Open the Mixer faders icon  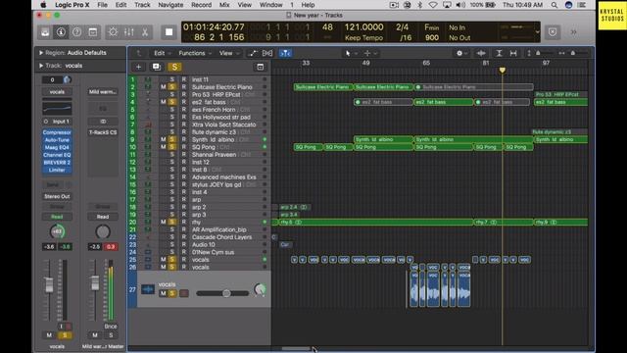(128, 32)
